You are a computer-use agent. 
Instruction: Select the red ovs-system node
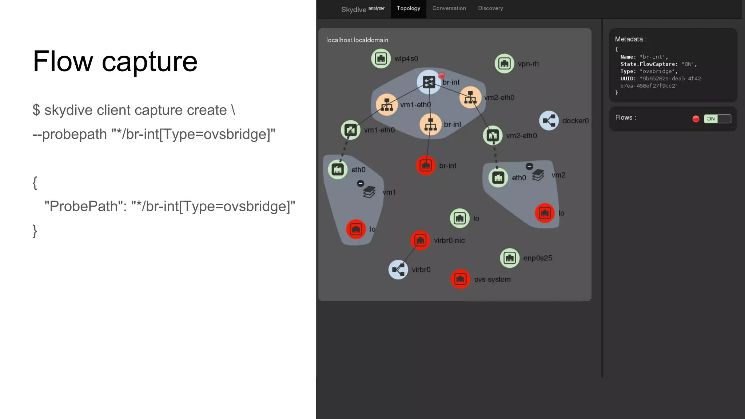(x=460, y=279)
